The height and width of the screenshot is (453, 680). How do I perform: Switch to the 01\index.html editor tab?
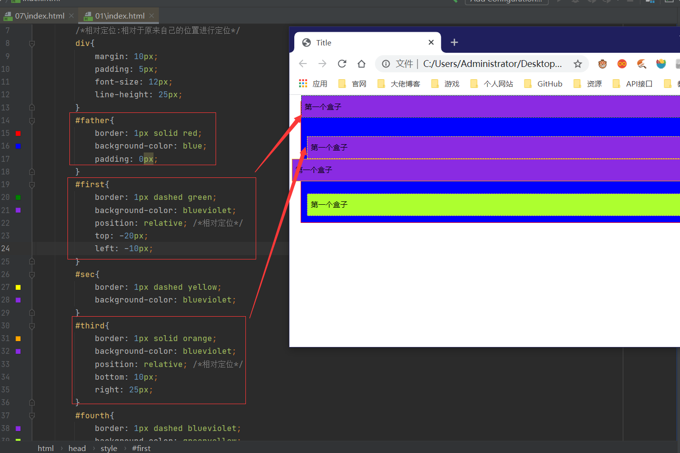pyautogui.click(x=119, y=16)
